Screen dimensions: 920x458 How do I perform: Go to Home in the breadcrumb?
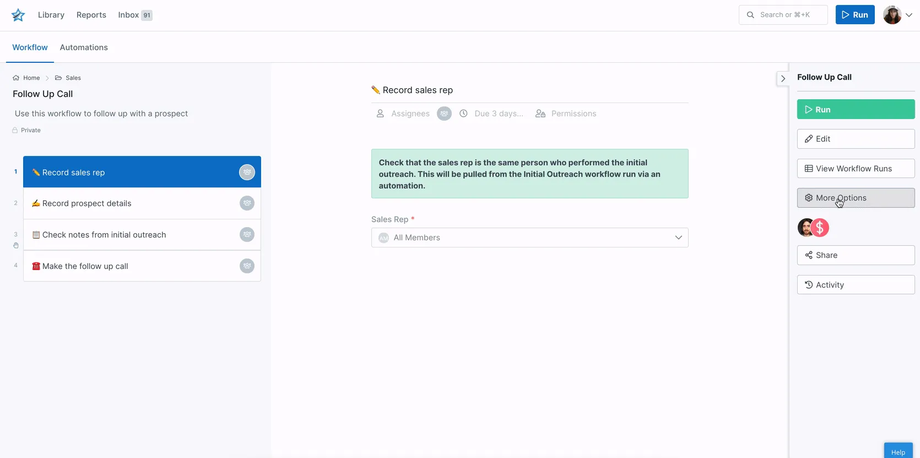point(26,78)
